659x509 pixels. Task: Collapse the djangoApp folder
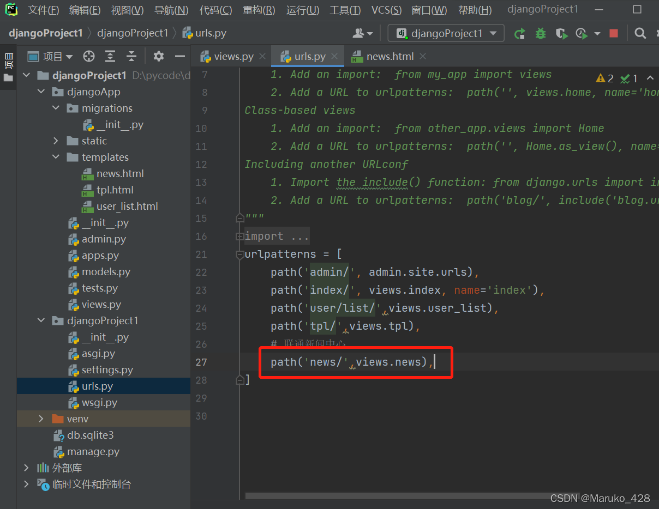(41, 92)
